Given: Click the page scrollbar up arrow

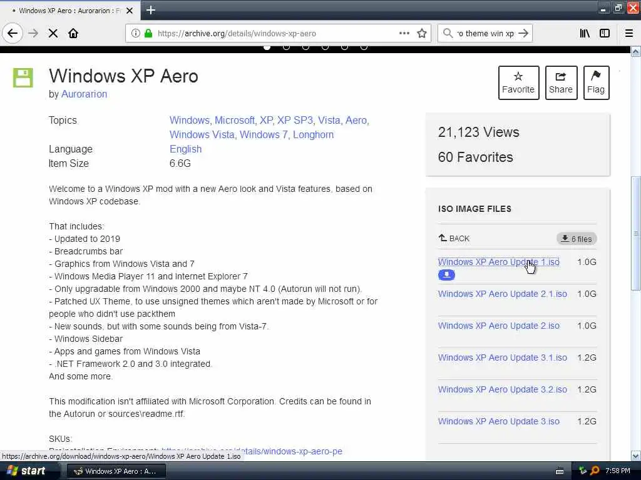Looking at the screenshot, I should 636,51.
